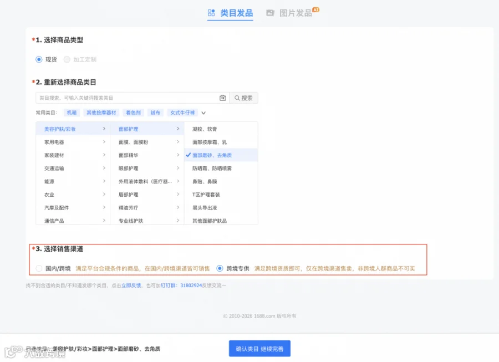Pick leaf category 凝胶、软膏
499x362 pixels.
click(221, 129)
